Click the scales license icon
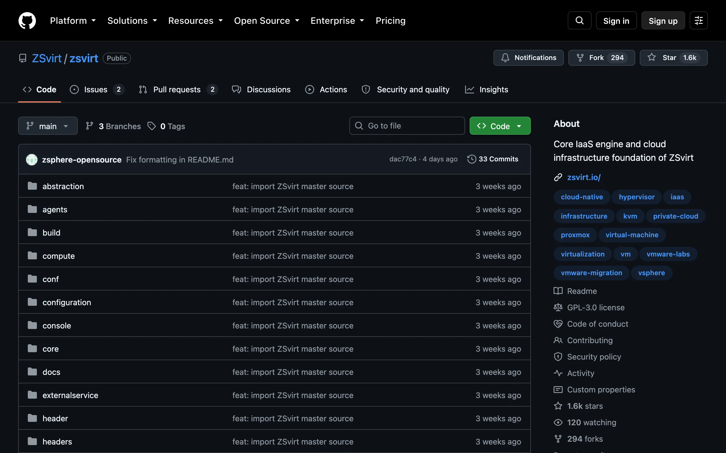726x453 pixels. [558, 307]
